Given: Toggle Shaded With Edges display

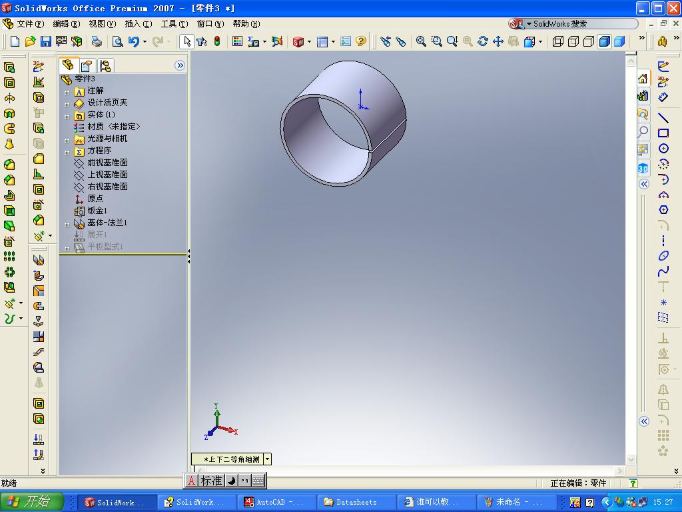Looking at the screenshot, I should [605, 41].
